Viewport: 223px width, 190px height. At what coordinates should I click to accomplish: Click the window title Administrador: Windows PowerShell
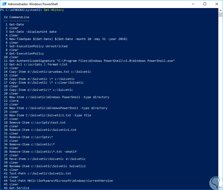click(33, 4)
